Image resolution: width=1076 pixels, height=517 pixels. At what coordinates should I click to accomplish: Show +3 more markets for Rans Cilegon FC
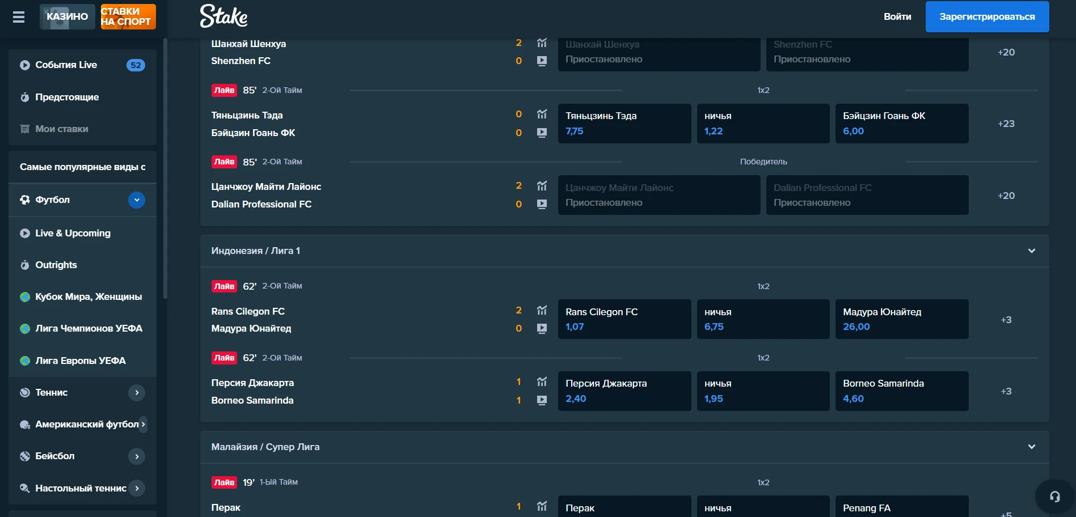click(x=1006, y=320)
